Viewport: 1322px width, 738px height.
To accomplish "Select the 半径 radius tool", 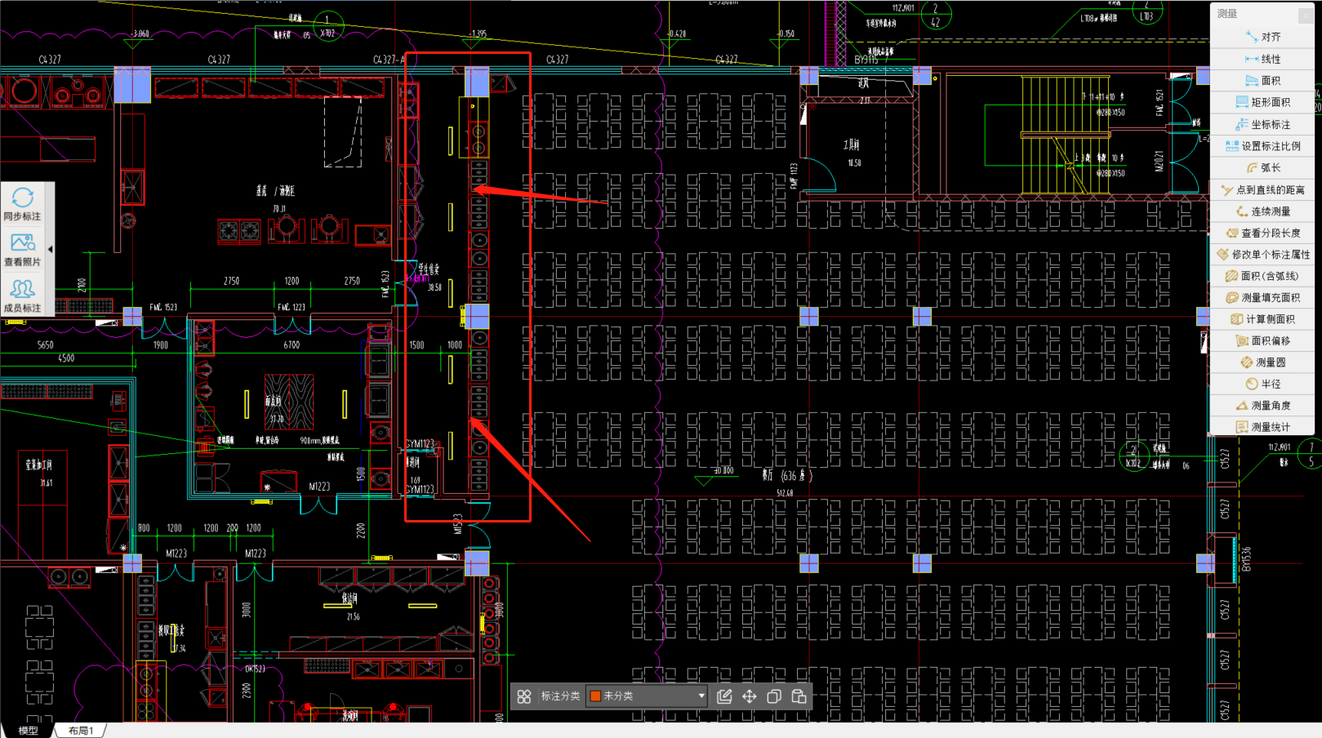I will (1262, 384).
